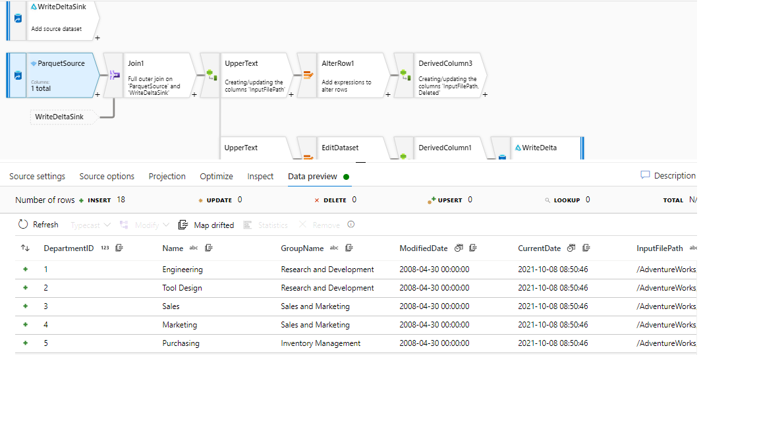Open the Description pane
The width and height of the screenshot is (759, 427).
667,176
